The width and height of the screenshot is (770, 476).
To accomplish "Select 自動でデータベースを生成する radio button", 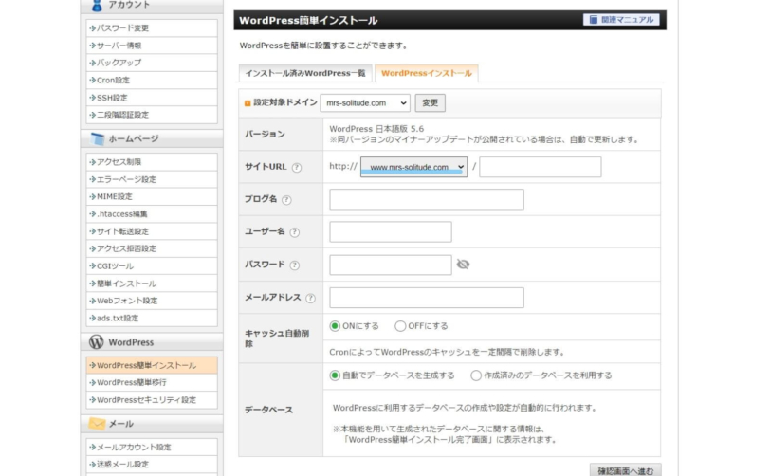I will (335, 375).
